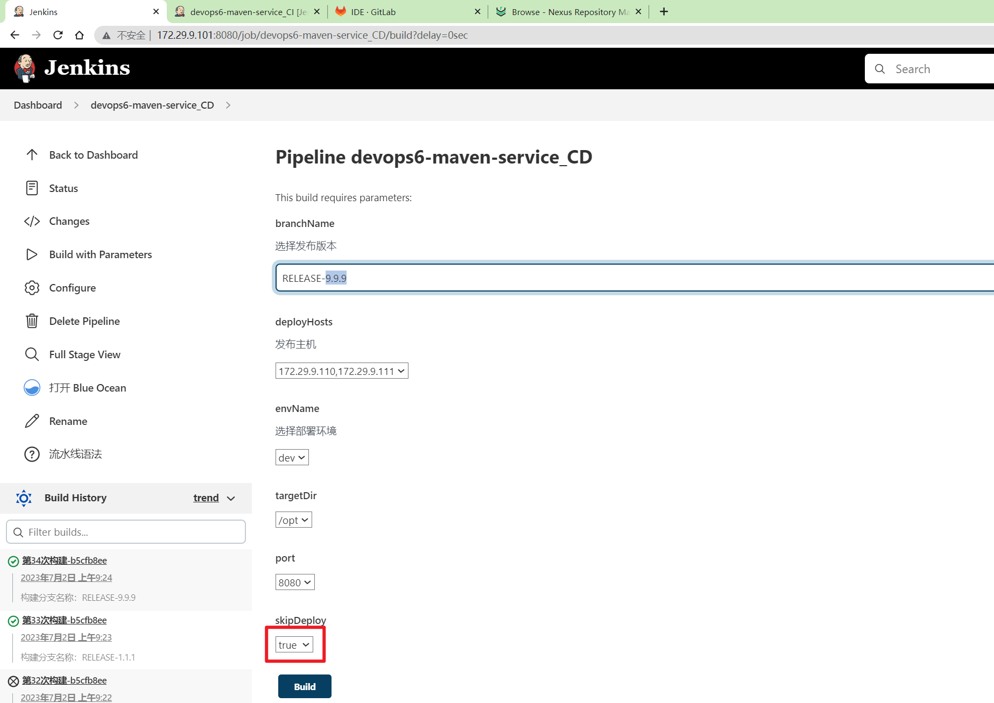This screenshot has height=703, width=994.
Task: Click the filter builds magnifier icon
Action: coord(18,532)
